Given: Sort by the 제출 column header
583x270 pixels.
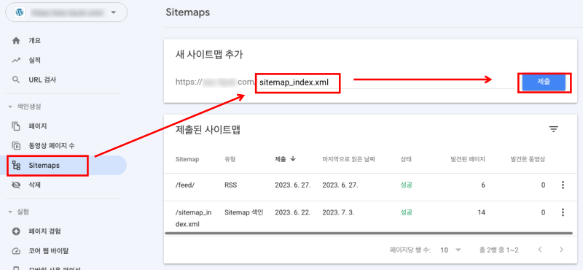Looking at the screenshot, I should pyautogui.click(x=281, y=159).
